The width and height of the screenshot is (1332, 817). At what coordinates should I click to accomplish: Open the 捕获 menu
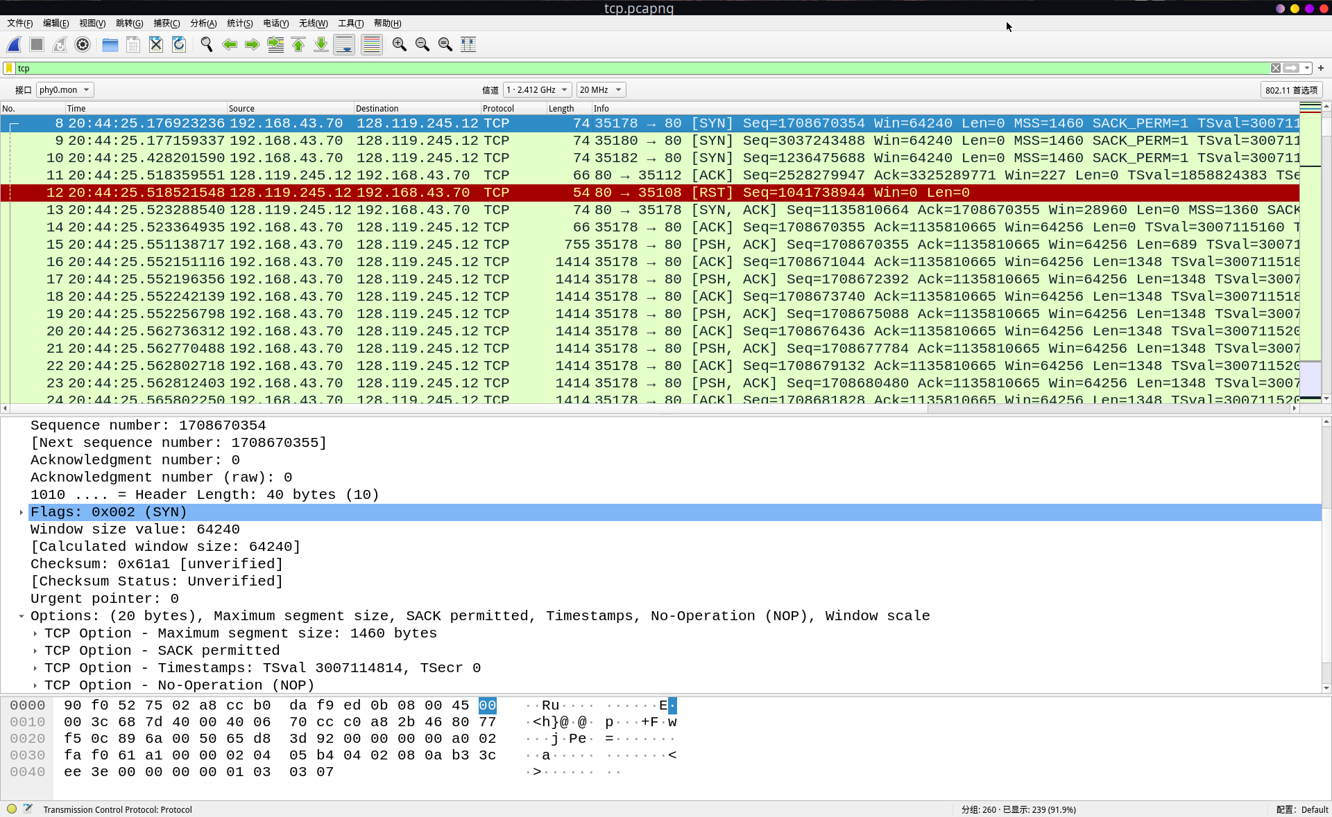[166, 23]
